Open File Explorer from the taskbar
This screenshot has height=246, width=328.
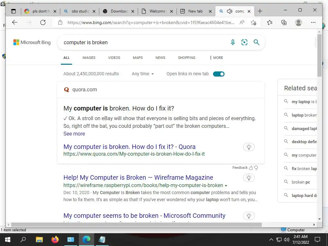39,240
